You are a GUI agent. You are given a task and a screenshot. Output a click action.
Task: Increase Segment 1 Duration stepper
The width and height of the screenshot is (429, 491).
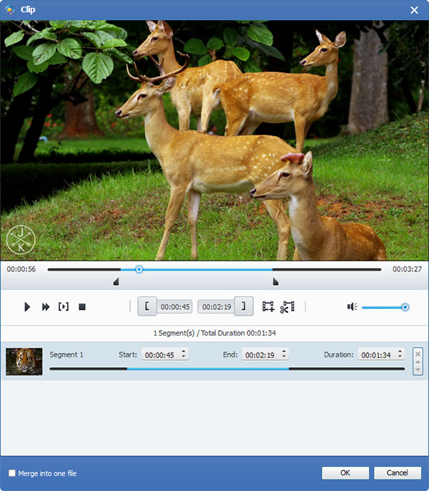tap(400, 351)
